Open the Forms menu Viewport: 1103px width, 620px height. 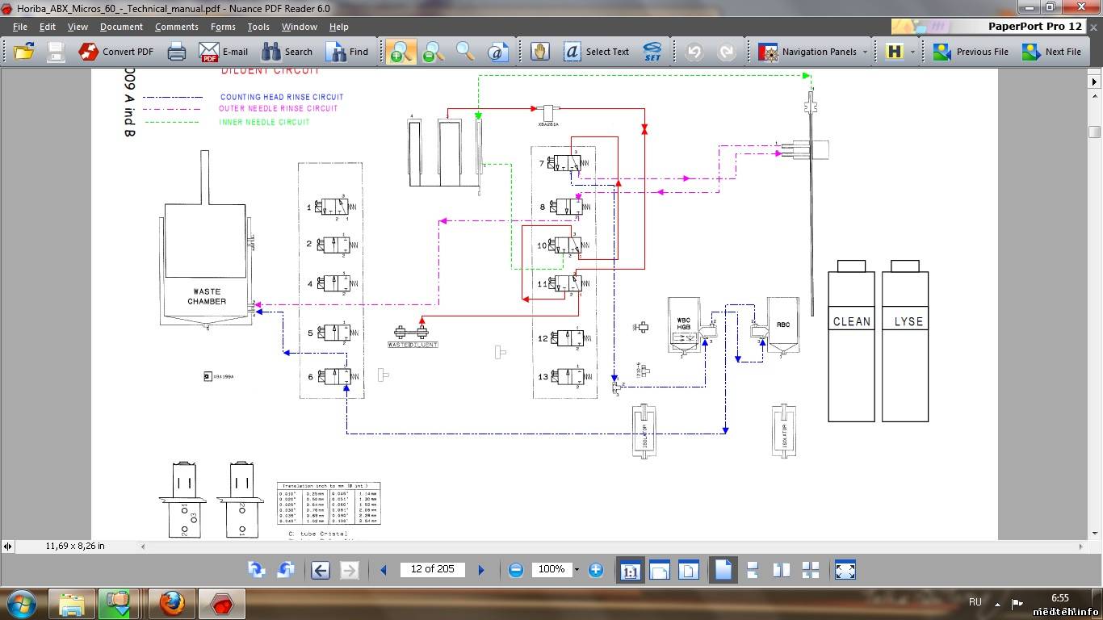point(223,27)
